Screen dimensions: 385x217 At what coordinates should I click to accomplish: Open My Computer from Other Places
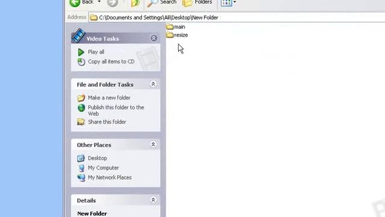click(x=103, y=168)
